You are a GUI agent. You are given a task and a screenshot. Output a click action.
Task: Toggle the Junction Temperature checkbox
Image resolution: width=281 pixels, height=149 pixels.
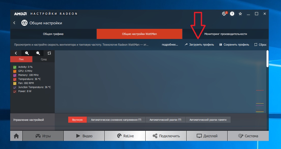15,88
